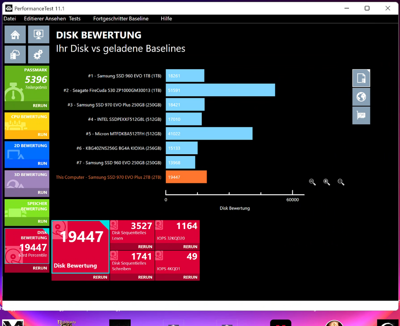Click the Samsung 970 EVO Plus 250GB bar

185,105
